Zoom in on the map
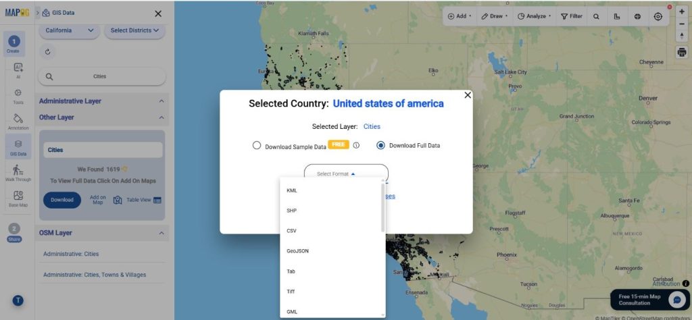The width and height of the screenshot is (692, 320). [x=683, y=12]
